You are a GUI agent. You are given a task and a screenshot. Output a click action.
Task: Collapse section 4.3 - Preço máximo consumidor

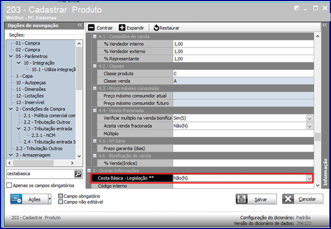(94, 88)
